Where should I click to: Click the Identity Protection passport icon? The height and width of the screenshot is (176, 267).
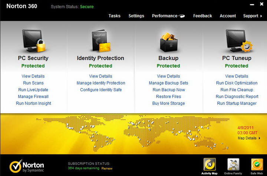click(101, 41)
